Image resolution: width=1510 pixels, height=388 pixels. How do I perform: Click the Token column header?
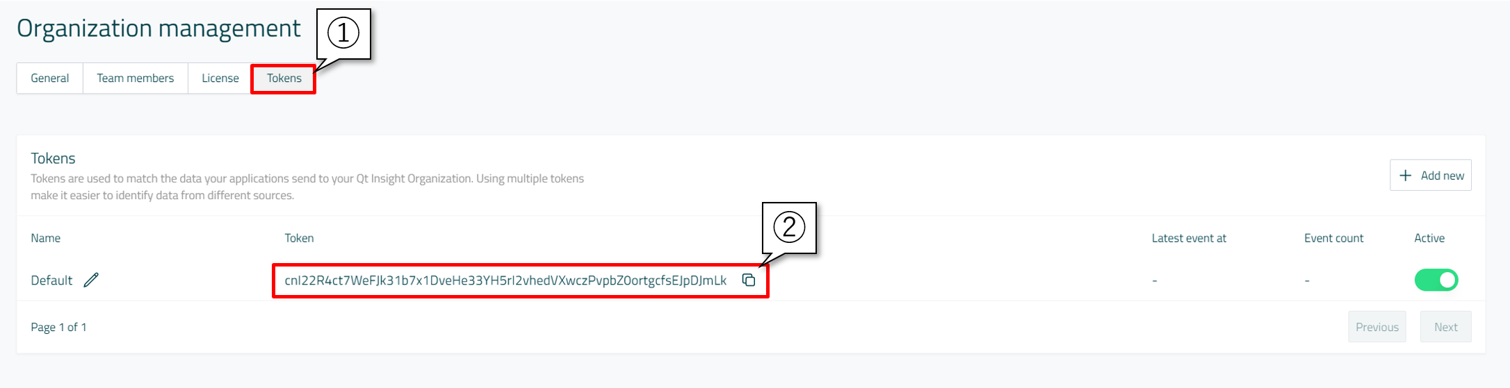click(x=299, y=238)
